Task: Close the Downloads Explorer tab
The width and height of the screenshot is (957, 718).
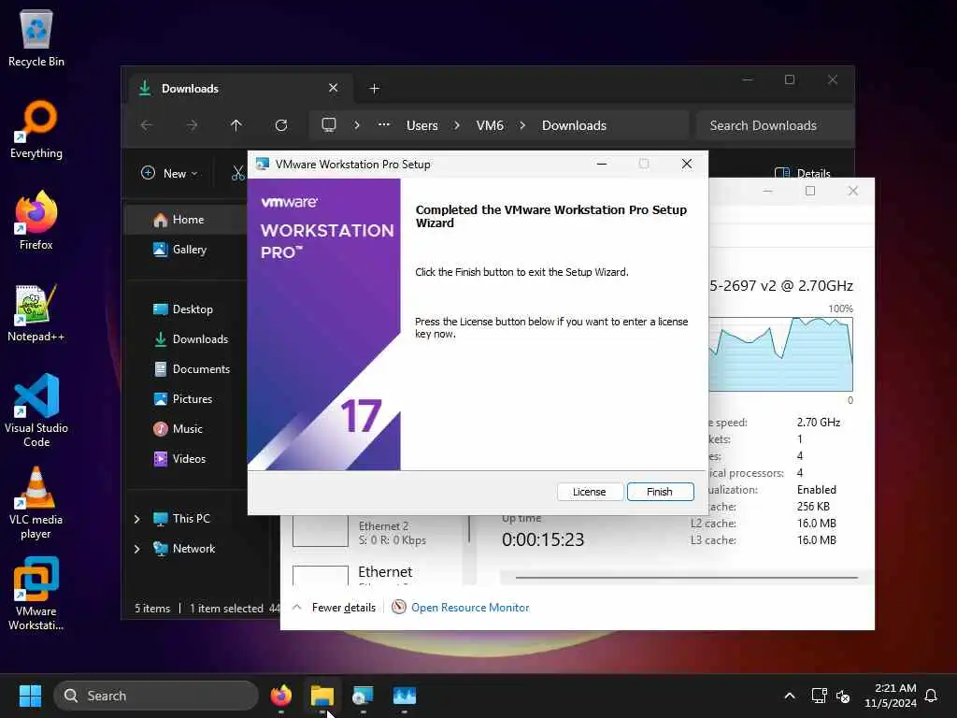Action: click(334, 88)
